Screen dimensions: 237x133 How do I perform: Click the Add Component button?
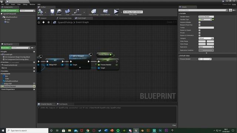pyautogui.click(x=10, y=11)
